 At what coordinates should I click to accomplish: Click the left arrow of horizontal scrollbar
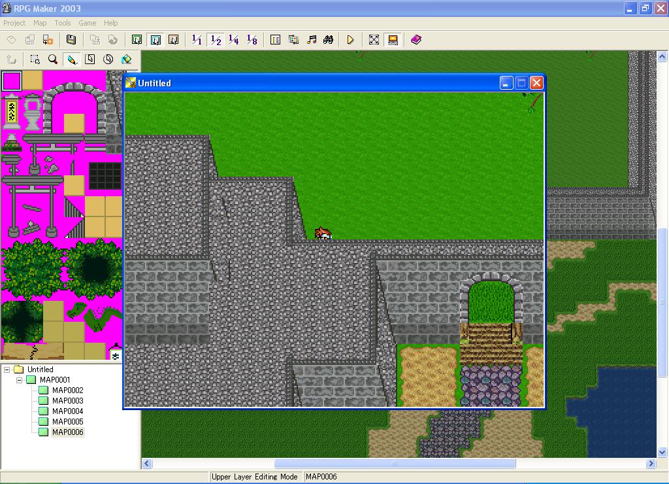(x=147, y=464)
